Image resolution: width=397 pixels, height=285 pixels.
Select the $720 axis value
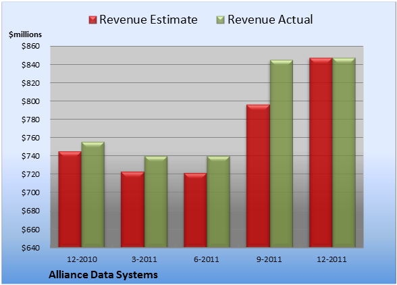click(30, 174)
